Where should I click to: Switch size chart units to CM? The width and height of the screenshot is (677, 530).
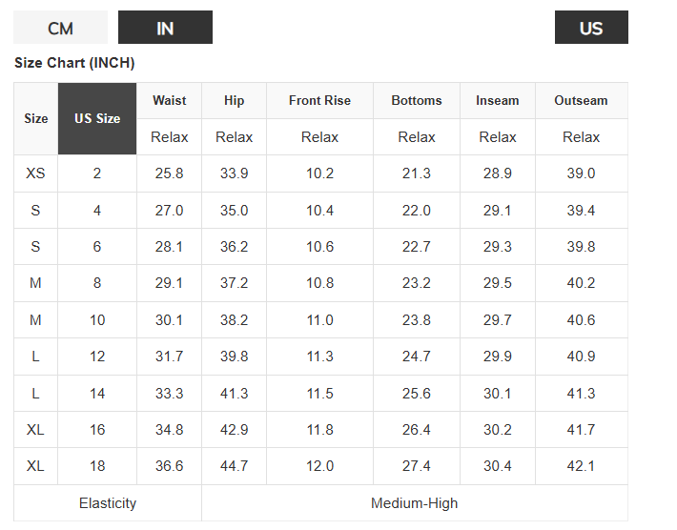click(60, 28)
